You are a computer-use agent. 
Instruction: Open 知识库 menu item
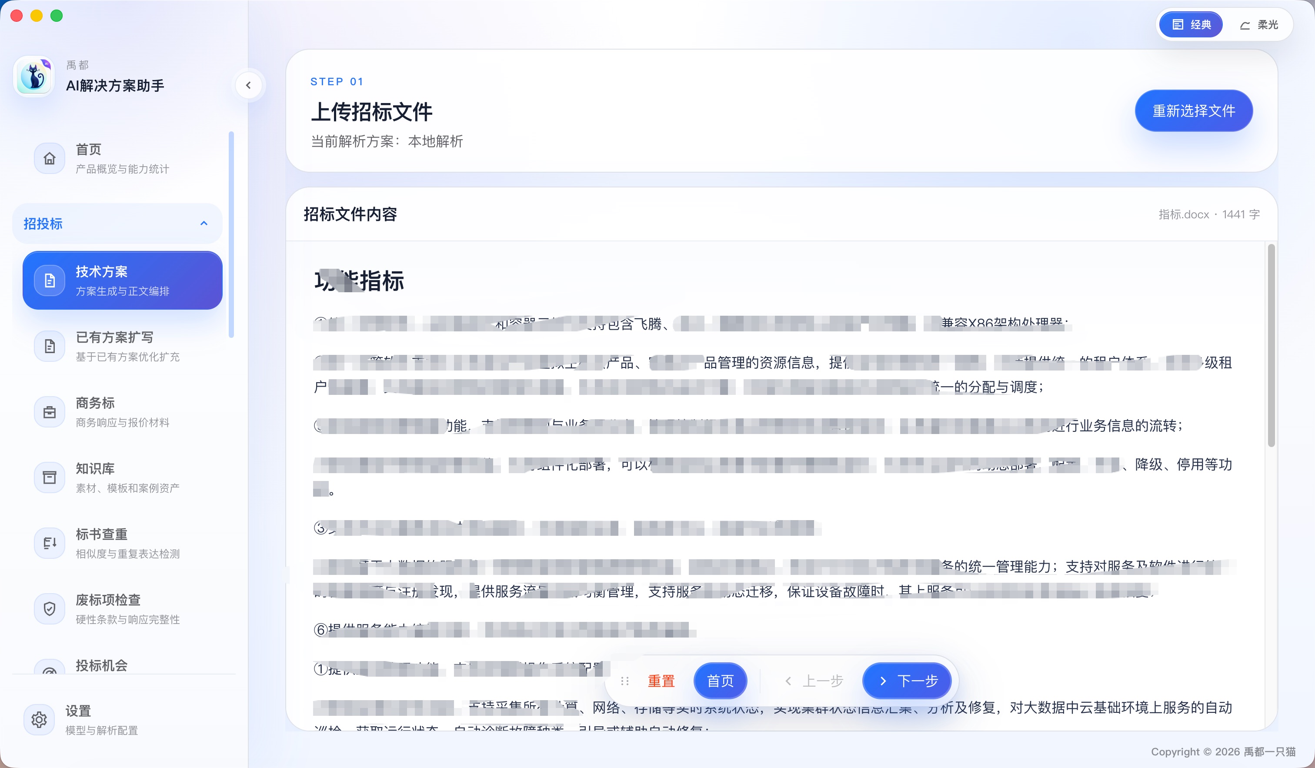pyautogui.click(x=123, y=477)
